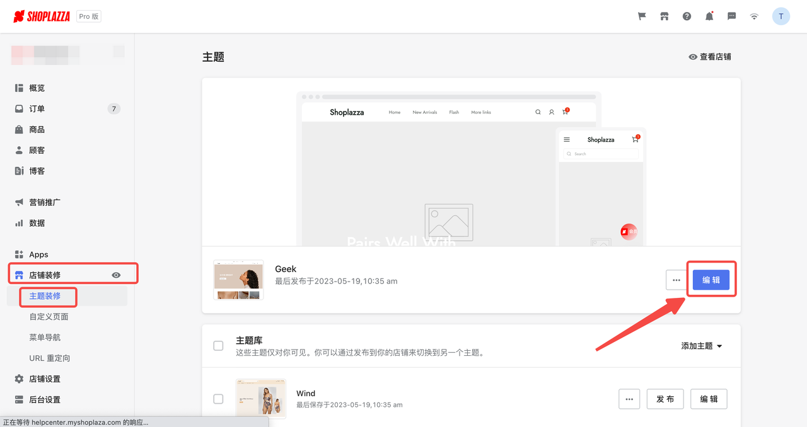Screen dimensions: 807x427
Task: Click 编辑 for the Wind theme
Action: point(709,399)
